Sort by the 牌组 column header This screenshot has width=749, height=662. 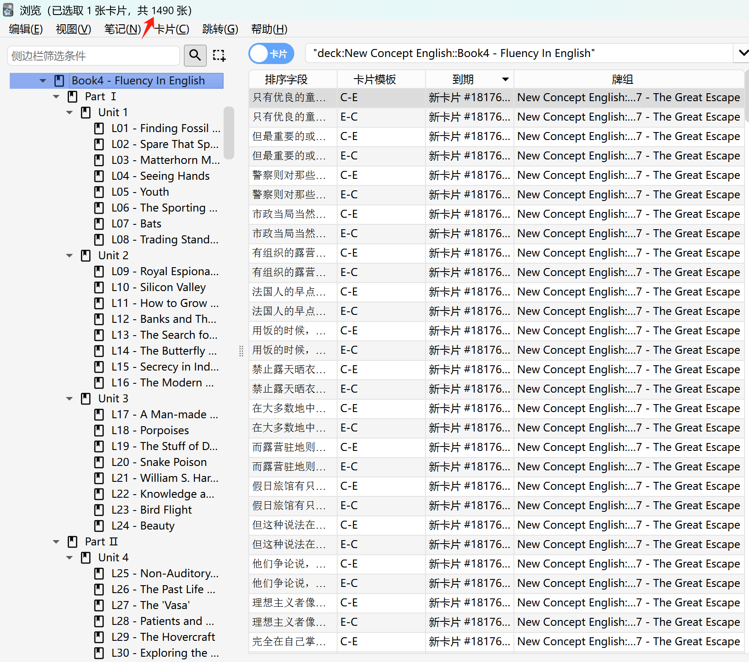pos(629,79)
